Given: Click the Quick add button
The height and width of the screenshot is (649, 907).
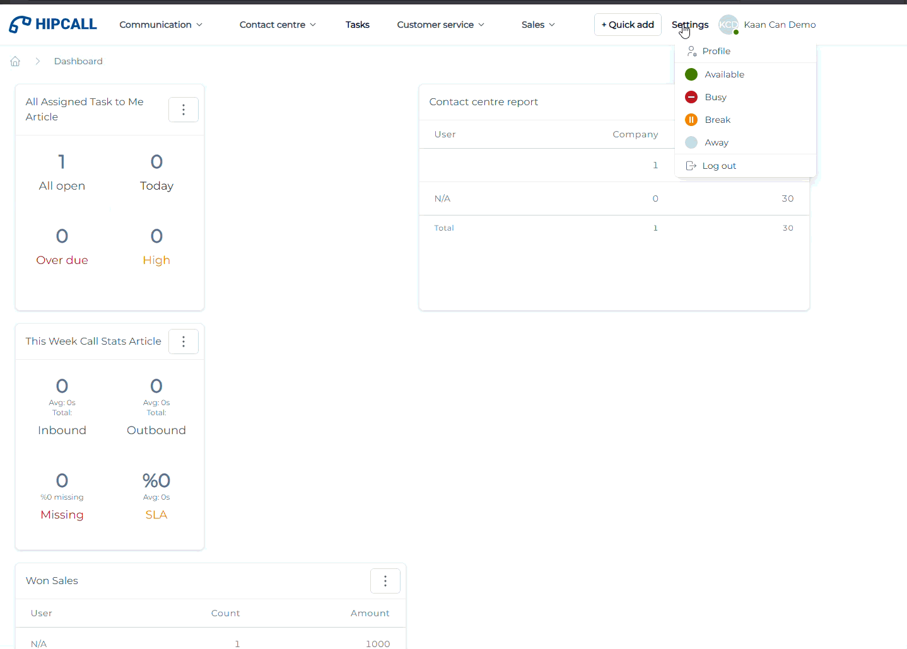Looking at the screenshot, I should coord(628,25).
